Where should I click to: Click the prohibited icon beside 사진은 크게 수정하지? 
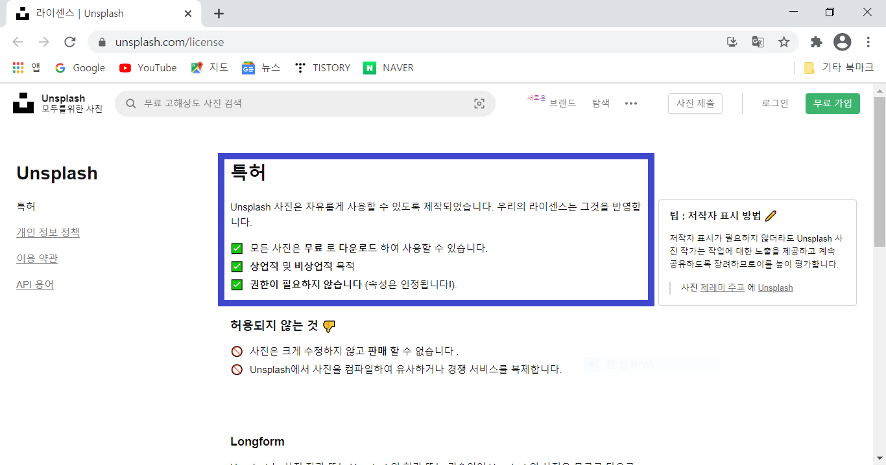[237, 351]
